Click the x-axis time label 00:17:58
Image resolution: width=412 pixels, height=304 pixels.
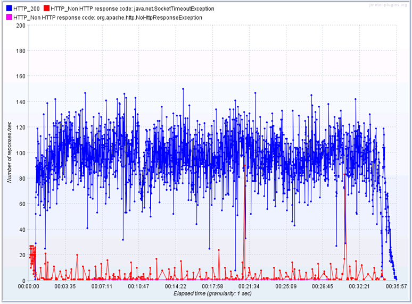[x=212, y=286]
